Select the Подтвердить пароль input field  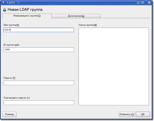[x=39, y=103]
